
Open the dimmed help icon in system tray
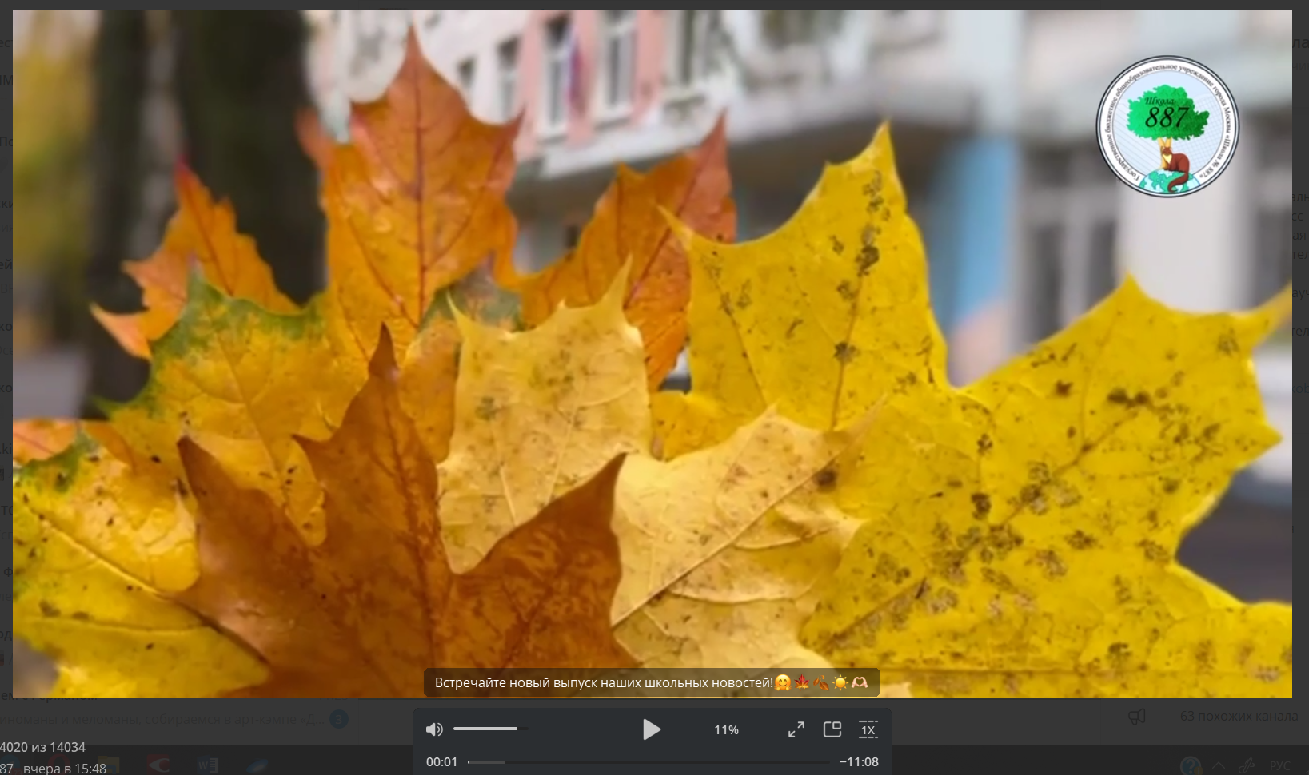point(1191,765)
